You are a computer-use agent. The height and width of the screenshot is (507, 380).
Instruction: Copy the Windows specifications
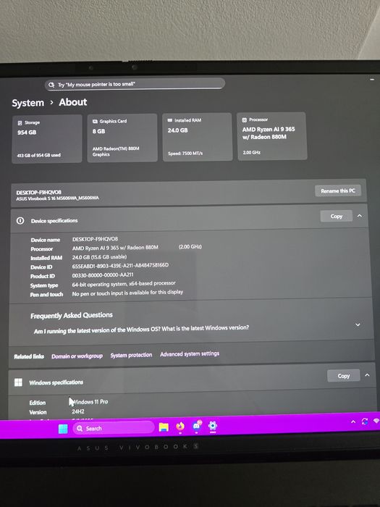(x=344, y=376)
